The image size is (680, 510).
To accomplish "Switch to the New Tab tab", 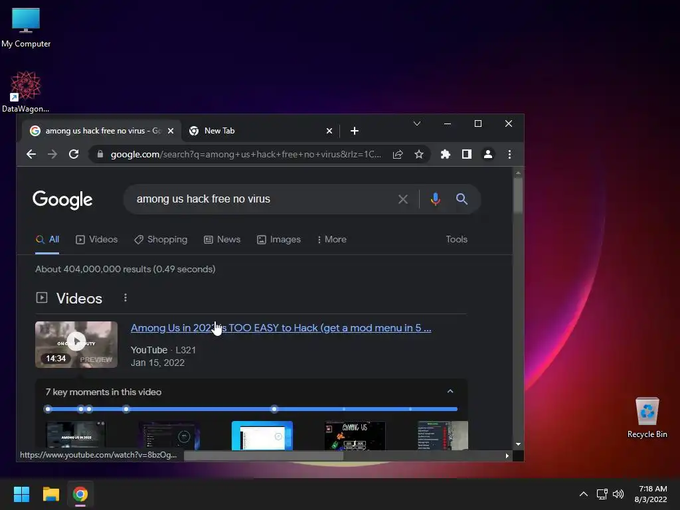I will (x=260, y=131).
